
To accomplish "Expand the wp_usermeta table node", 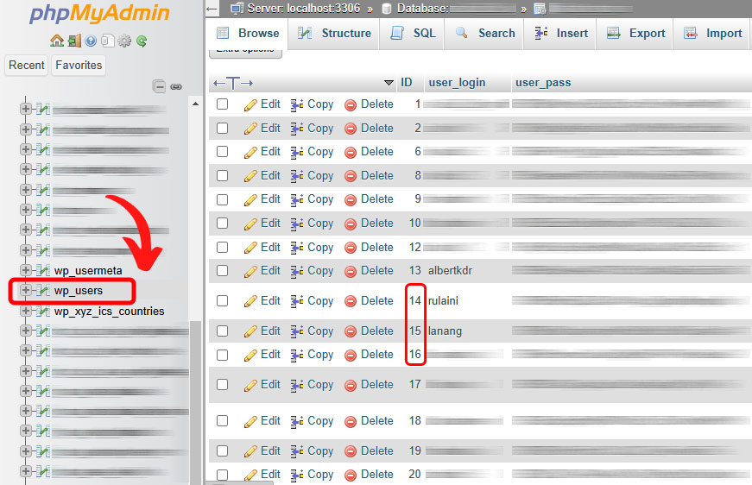I will pos(26,271).
